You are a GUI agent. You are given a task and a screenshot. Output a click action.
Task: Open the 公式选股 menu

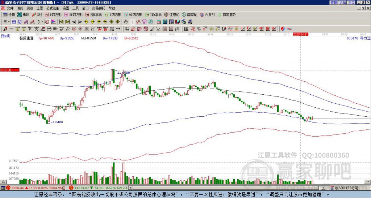(53, 8)
